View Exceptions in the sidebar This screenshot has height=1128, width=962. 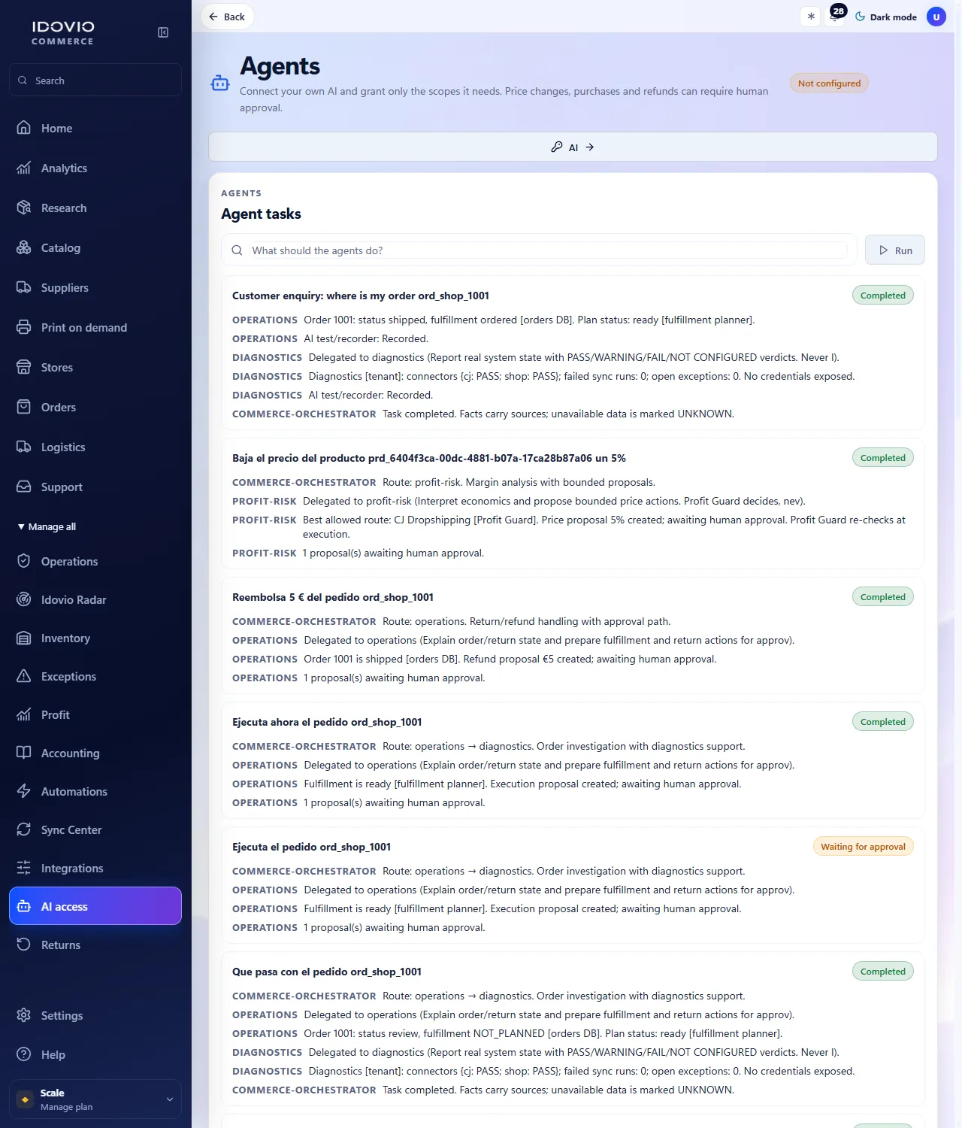[95, 677]
